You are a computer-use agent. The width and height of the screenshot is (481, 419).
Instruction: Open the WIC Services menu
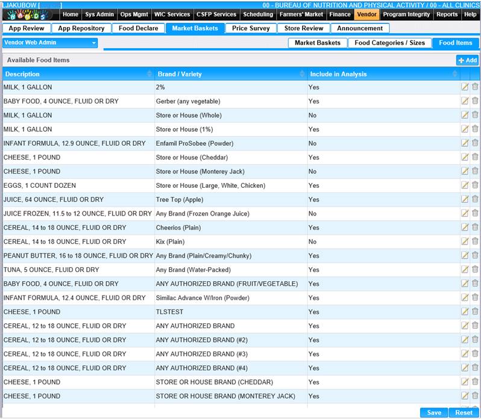point(172,14)
